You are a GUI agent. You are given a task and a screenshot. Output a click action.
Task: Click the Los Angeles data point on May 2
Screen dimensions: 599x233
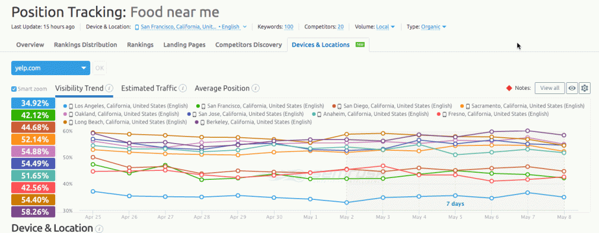[x=346, y=202]
